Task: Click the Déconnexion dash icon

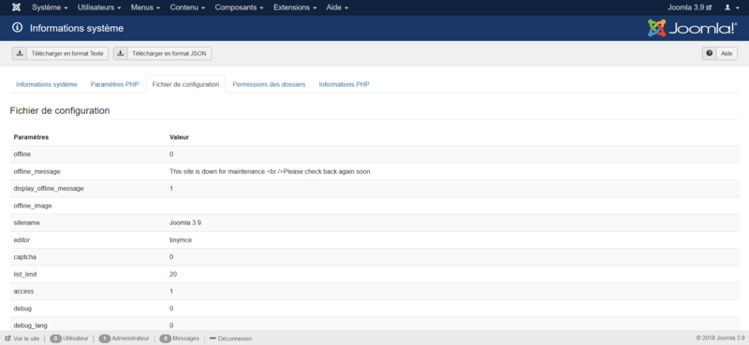Action: point(213,338)
